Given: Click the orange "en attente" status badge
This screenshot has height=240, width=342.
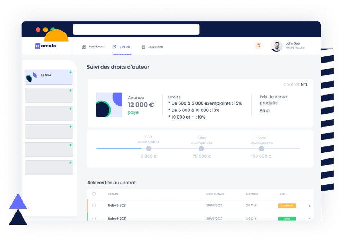Looking at the screenshot, I should coord(287,206).
